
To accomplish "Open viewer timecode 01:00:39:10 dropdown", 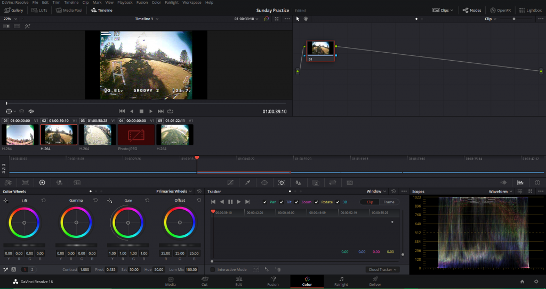I will point(246,19).
